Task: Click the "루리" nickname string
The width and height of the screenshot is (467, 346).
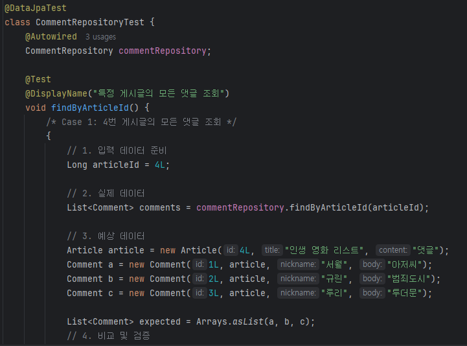Action: click(x=334, y=293)
